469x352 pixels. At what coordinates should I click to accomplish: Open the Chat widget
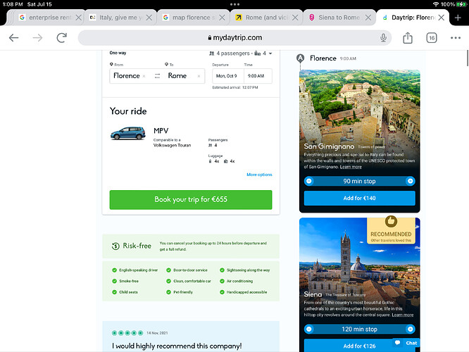pos(406,343)
